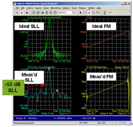Open the Markers menu
The width and height of the screenshot is (133, 127).
click(83, 8)
